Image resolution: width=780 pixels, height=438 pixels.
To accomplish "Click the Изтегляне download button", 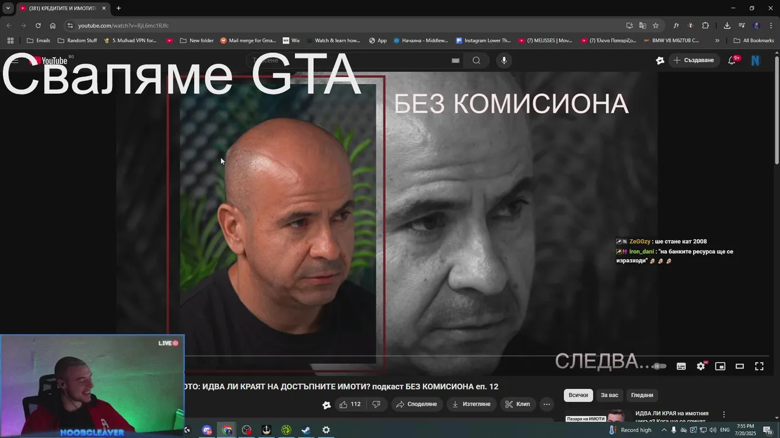I will pos(470,404).
